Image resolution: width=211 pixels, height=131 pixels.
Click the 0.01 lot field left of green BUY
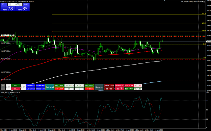pos(8,87)
